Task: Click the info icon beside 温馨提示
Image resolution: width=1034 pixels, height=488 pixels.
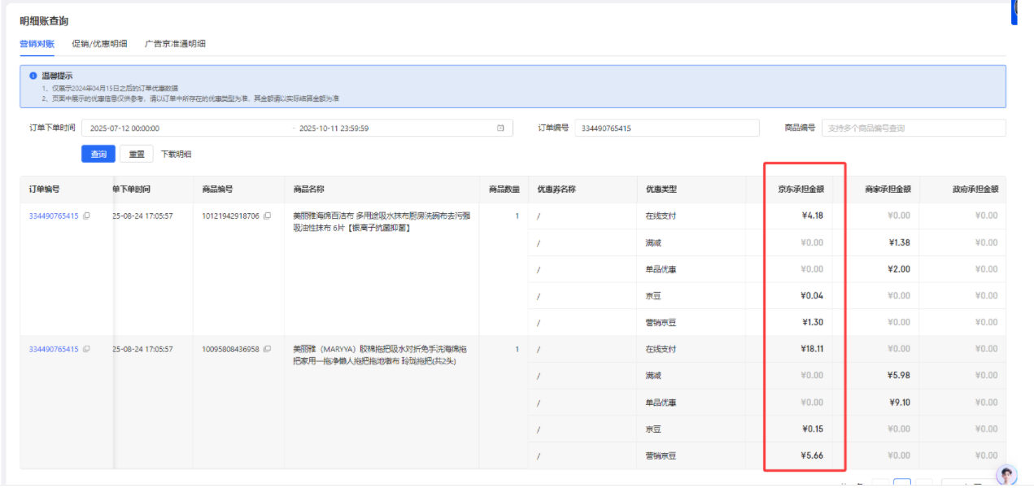Action: coord(33,76)
